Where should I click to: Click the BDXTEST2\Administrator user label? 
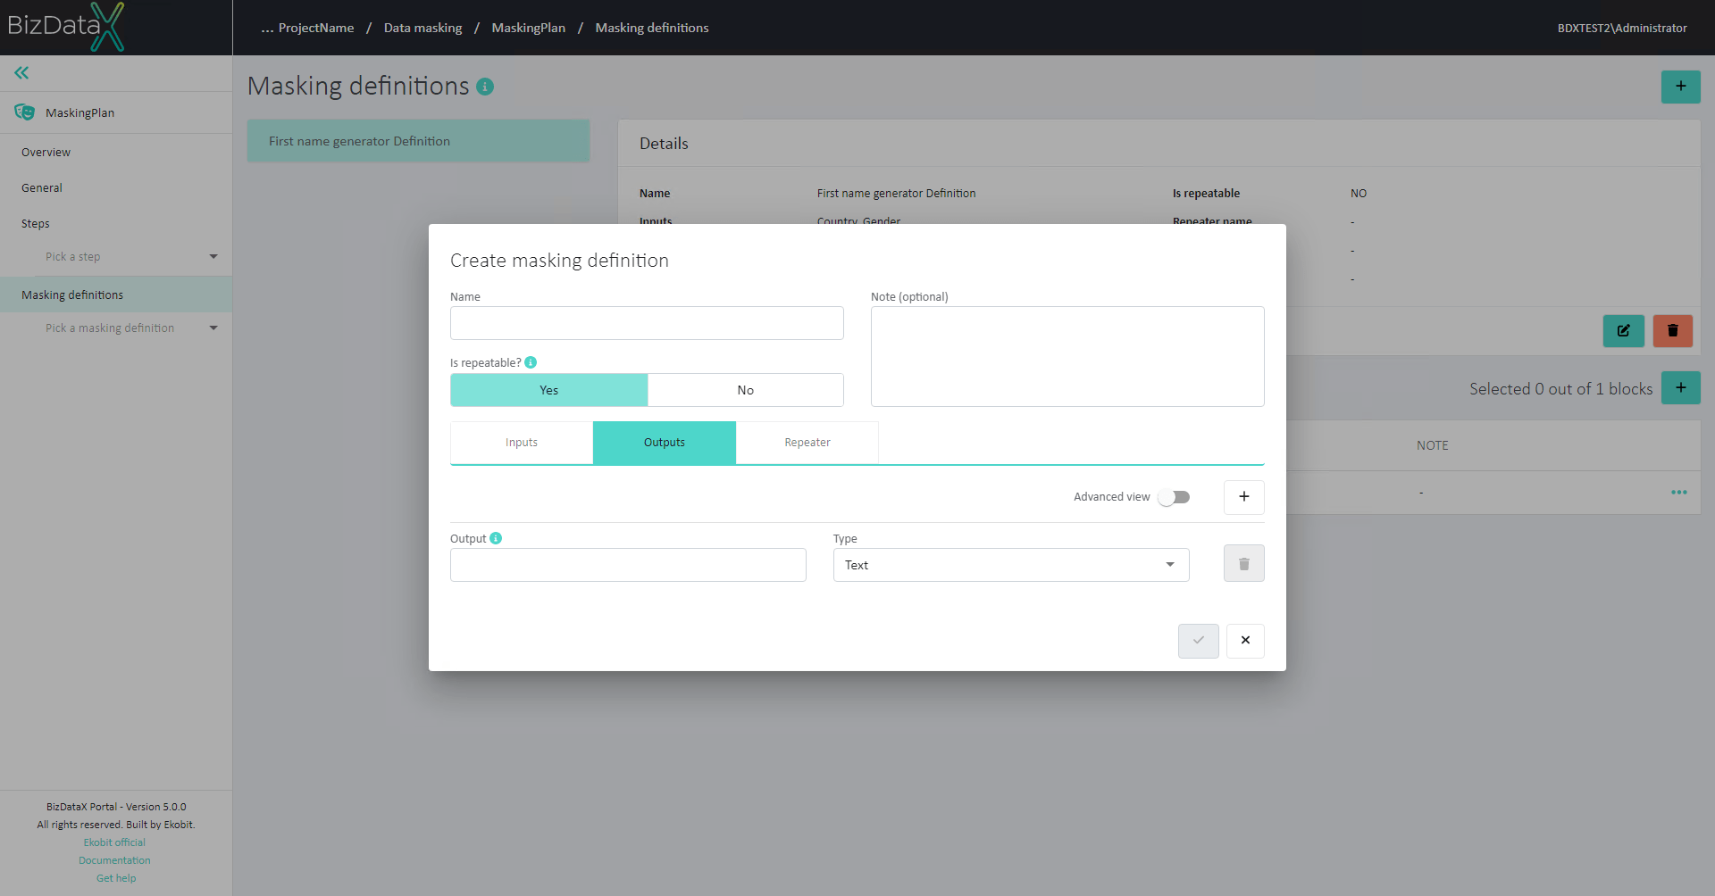coord(1622,28)
